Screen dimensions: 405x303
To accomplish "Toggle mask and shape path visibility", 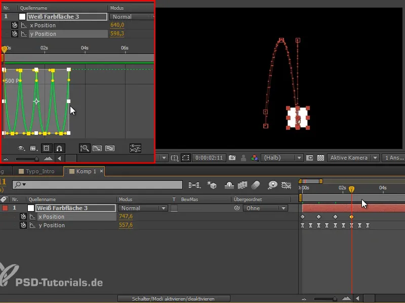I will (x=185, y=158).
